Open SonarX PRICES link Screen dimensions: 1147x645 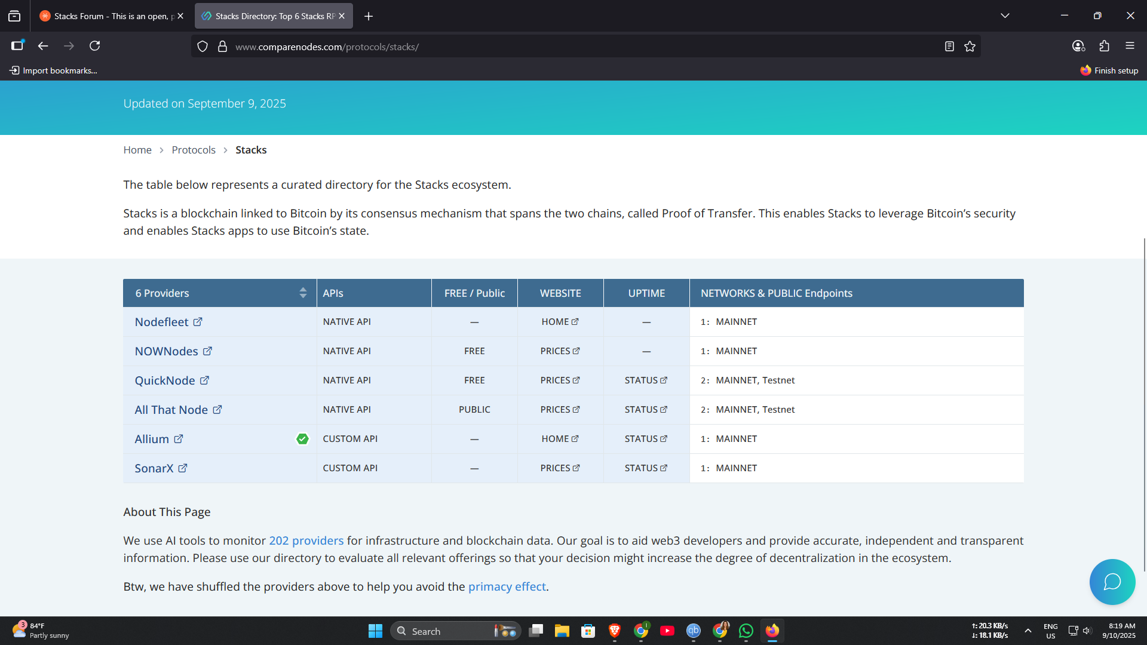coord(560,468)
